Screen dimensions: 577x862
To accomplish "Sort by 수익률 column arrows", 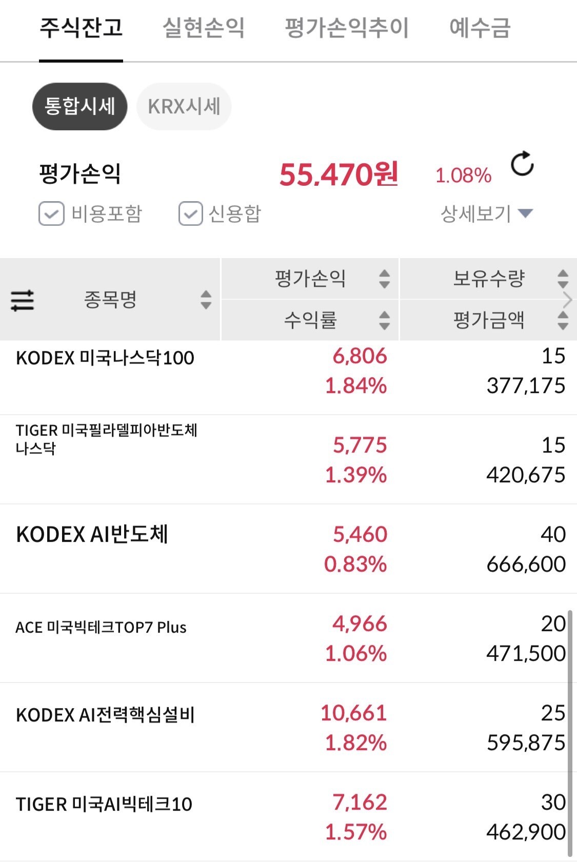I will [384, 320].
